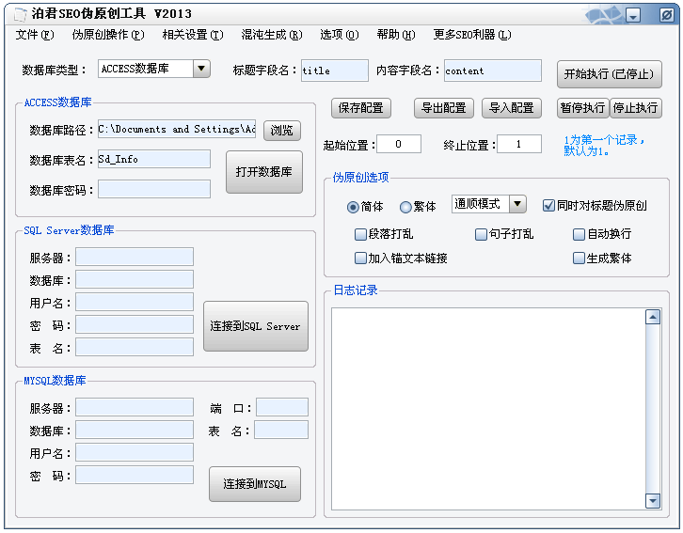Click the 连接到MYSQL button
683x533 pixels.
pyautogui.click(x=255, y=485)
